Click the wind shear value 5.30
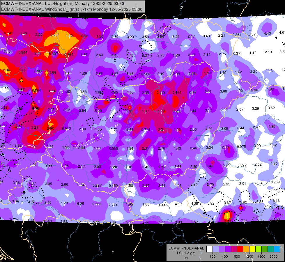Image resolution: width=285 pixels, height=262 pixels. tap(114, 111)
